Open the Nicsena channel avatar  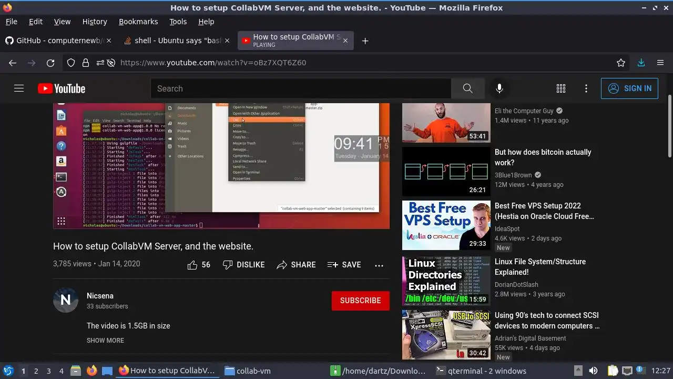pyautogui.click(x=66, y=300)
